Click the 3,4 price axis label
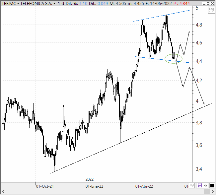The image size is (216, 195). pyautogui.click(x=199, y=169)
